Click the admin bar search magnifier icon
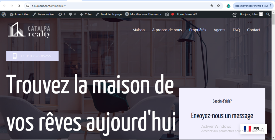Screen dimensions: 275x140 tap(268, 14)
